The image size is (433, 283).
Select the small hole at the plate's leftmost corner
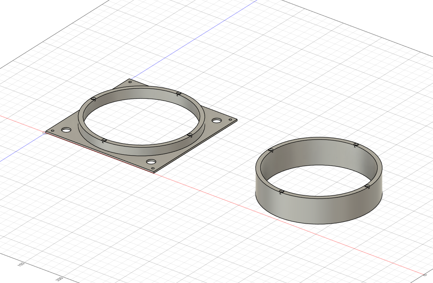(x=53, y=131)
